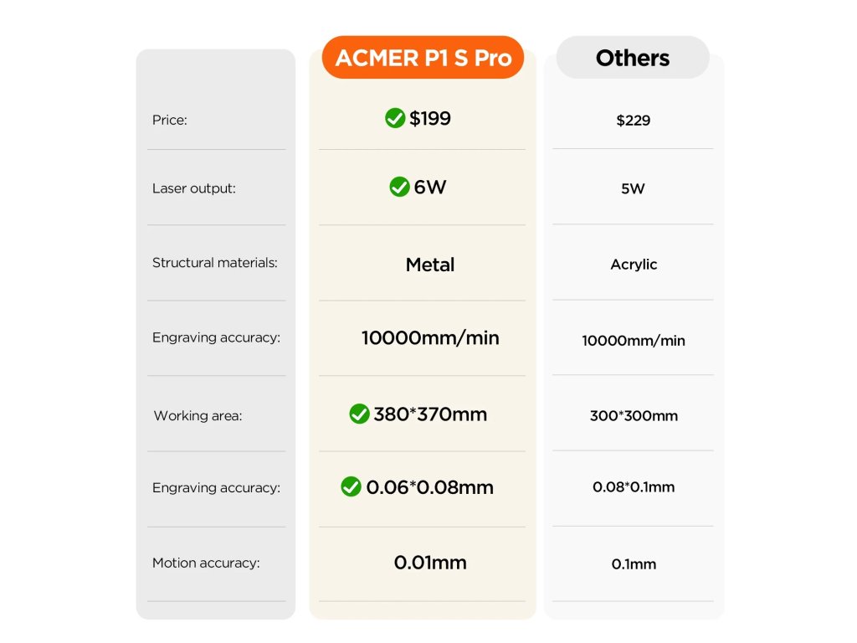Click the bold 10000mm/min ACMER value
The height and width of the screenshot is (643, 857).
pyautogui.click(x=430, y=338)
